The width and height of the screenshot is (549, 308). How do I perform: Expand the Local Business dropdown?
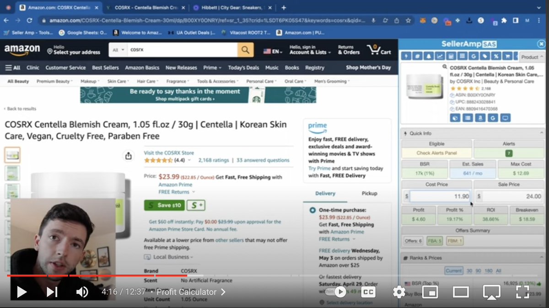(x=170, y=257)
